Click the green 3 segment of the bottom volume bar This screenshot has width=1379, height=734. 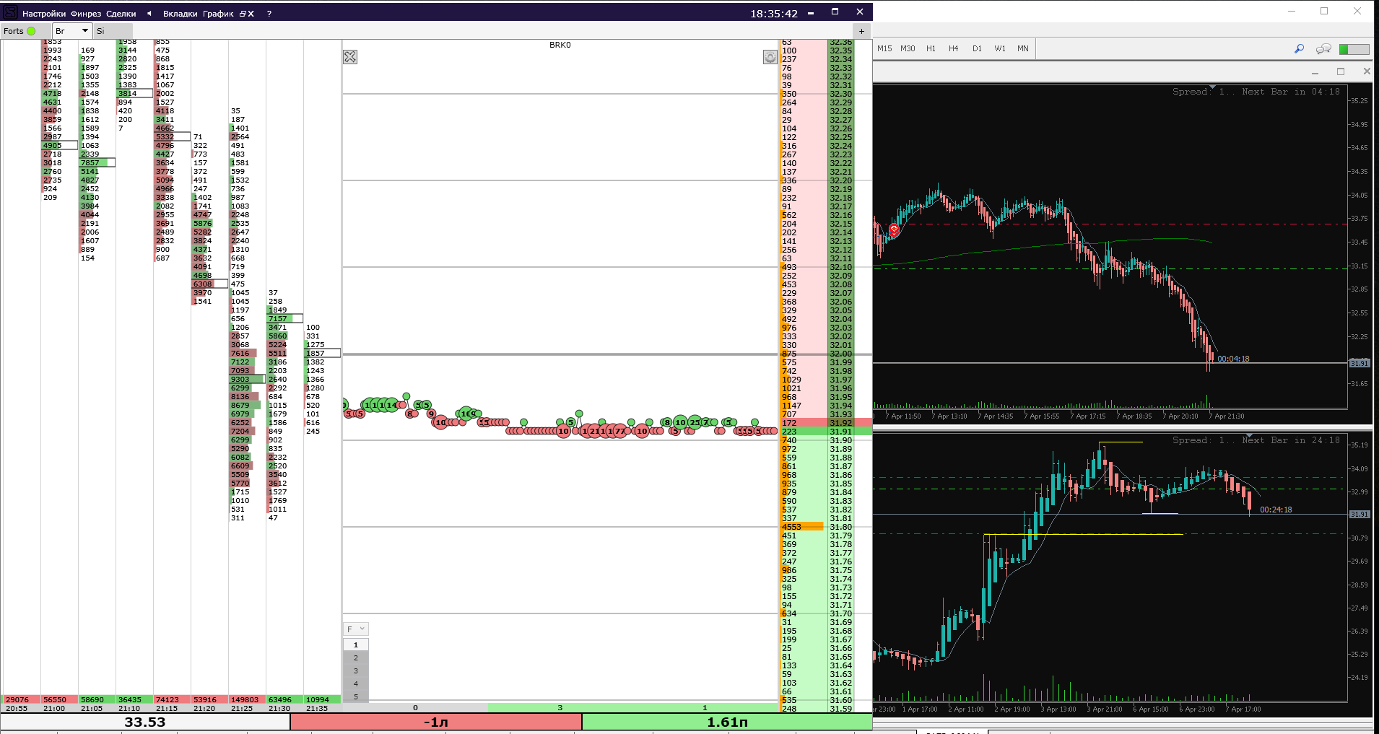[x=560, y=707]
